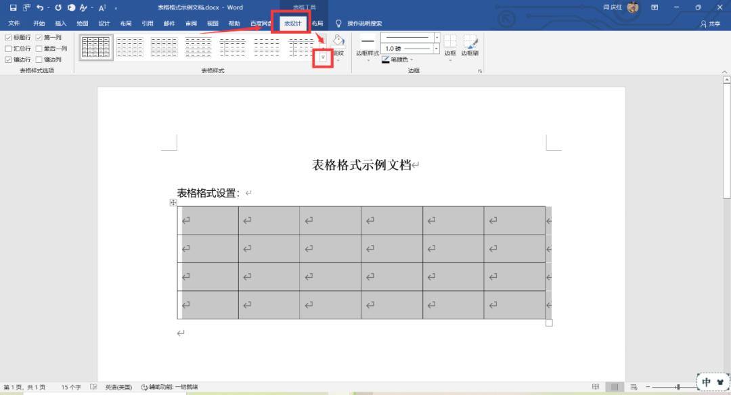731x395 pixels.
Task: Switch to the 开始 (Home) tab
Action: tap(39, 23)
